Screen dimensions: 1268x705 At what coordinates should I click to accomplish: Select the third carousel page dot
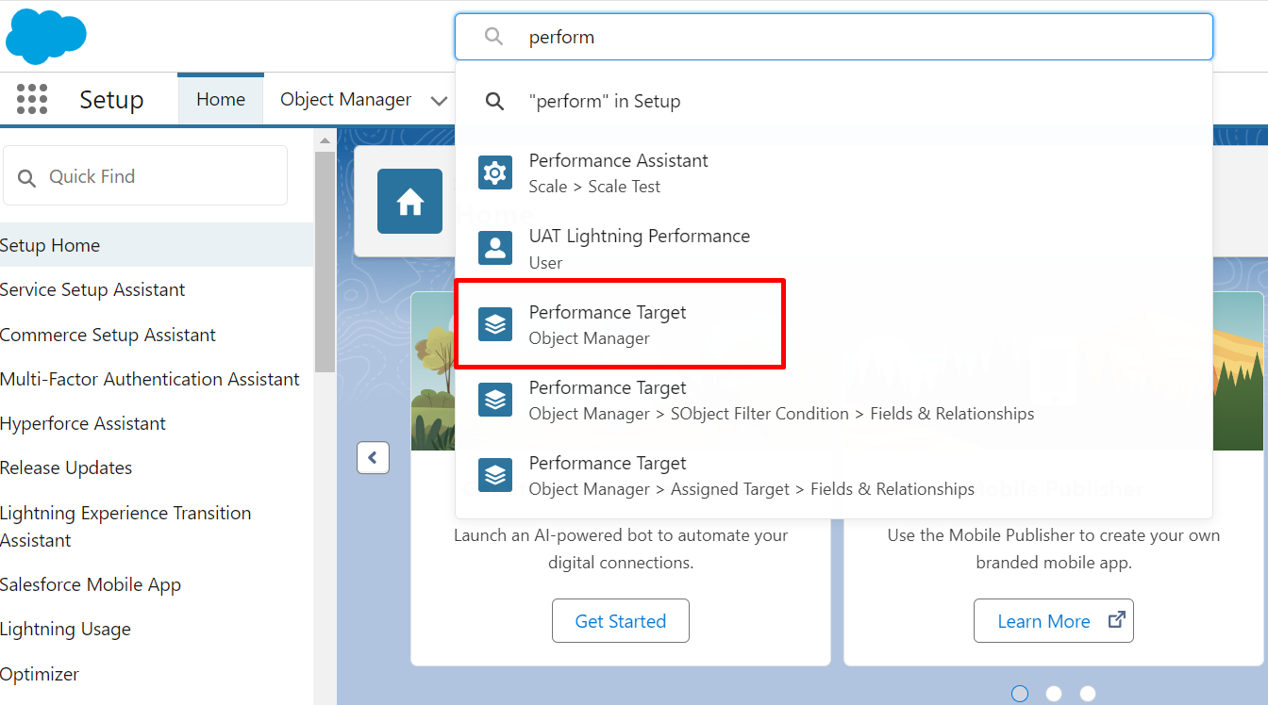(x=1088, y=694)
